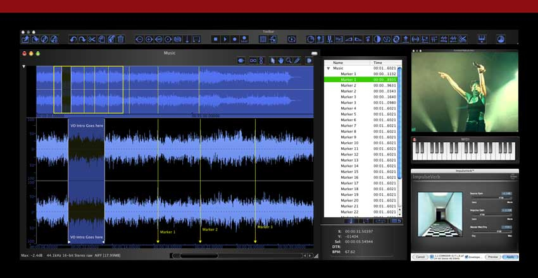
Task: Select the magnifier Zoom tool
Action: pyautogui.click(x=289, y=61)
